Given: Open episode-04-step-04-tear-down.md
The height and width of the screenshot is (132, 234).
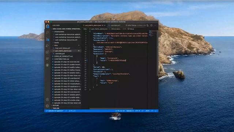Looking at the screenshot, I should pos(67,103).
